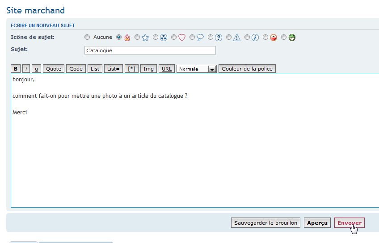Select the Aucune radio button
This screenshot has width=379, height=243.
(x=87, y=37)
